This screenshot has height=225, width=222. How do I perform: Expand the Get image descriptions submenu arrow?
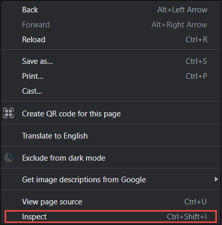click(216, 179)
